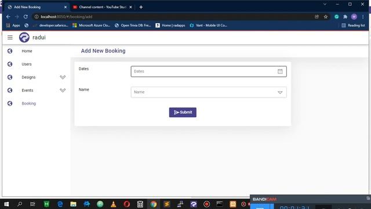Open Windows taskbar search
The width and height of the screenshot is (371, 209).
tap(20, 204)
